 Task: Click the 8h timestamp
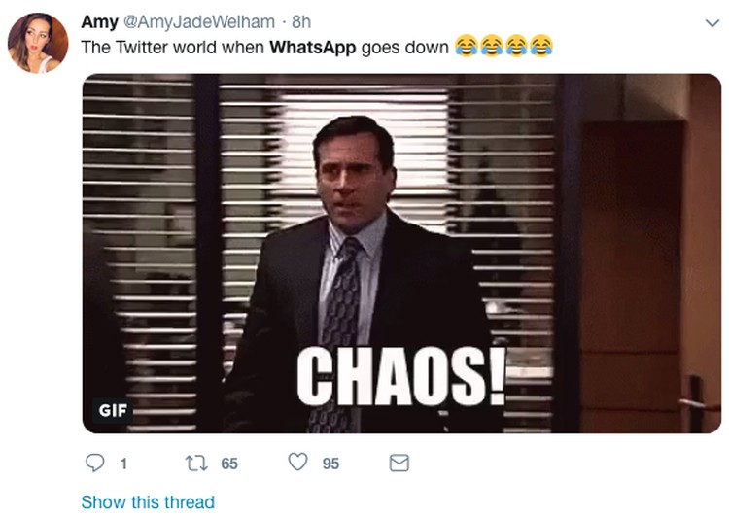point(301,21)
